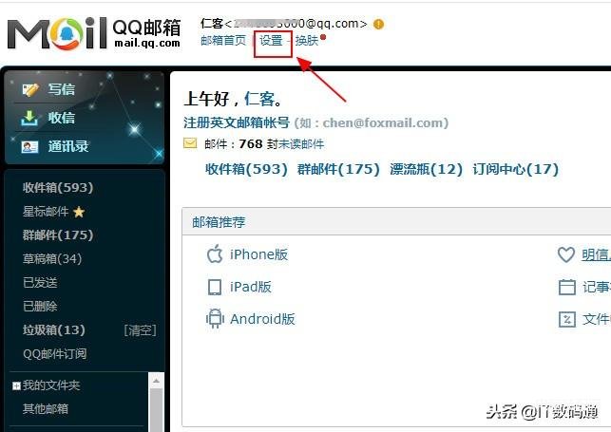Click the heart icon for postcards
The image size is (611, 432).
(x=565, y=254)
